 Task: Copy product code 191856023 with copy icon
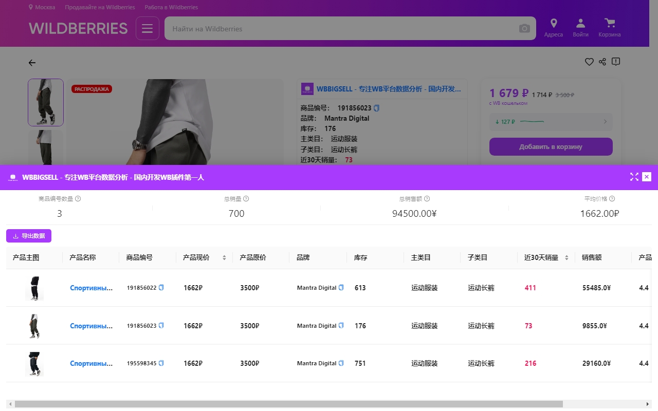click(376, 108)
